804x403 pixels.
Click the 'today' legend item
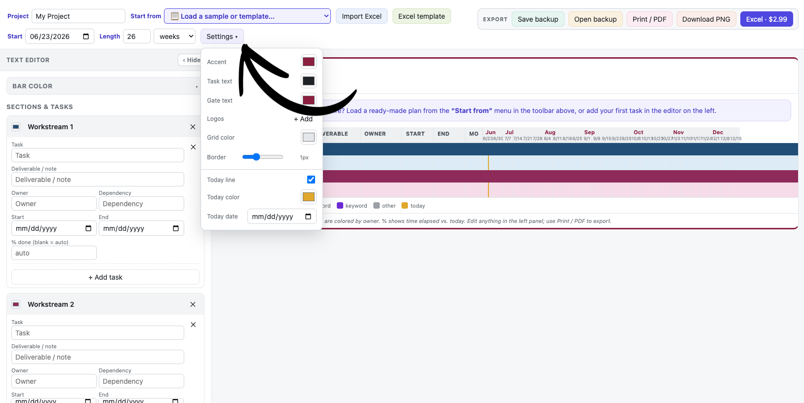413,206
